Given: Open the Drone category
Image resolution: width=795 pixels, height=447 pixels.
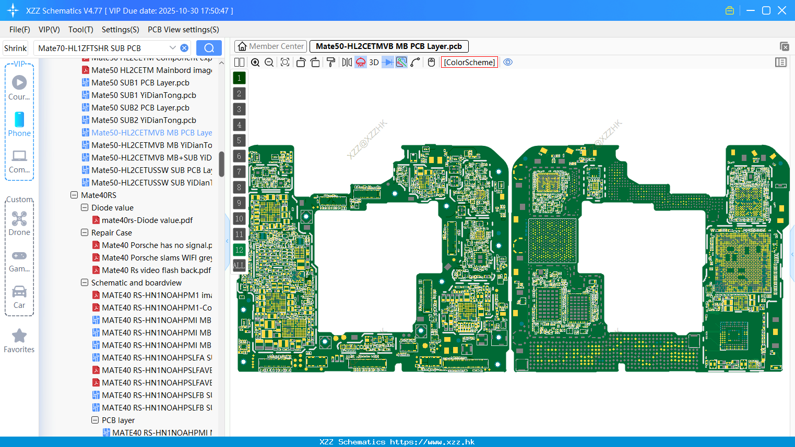Looking at the screenshot, I should [x=19, y=223].
